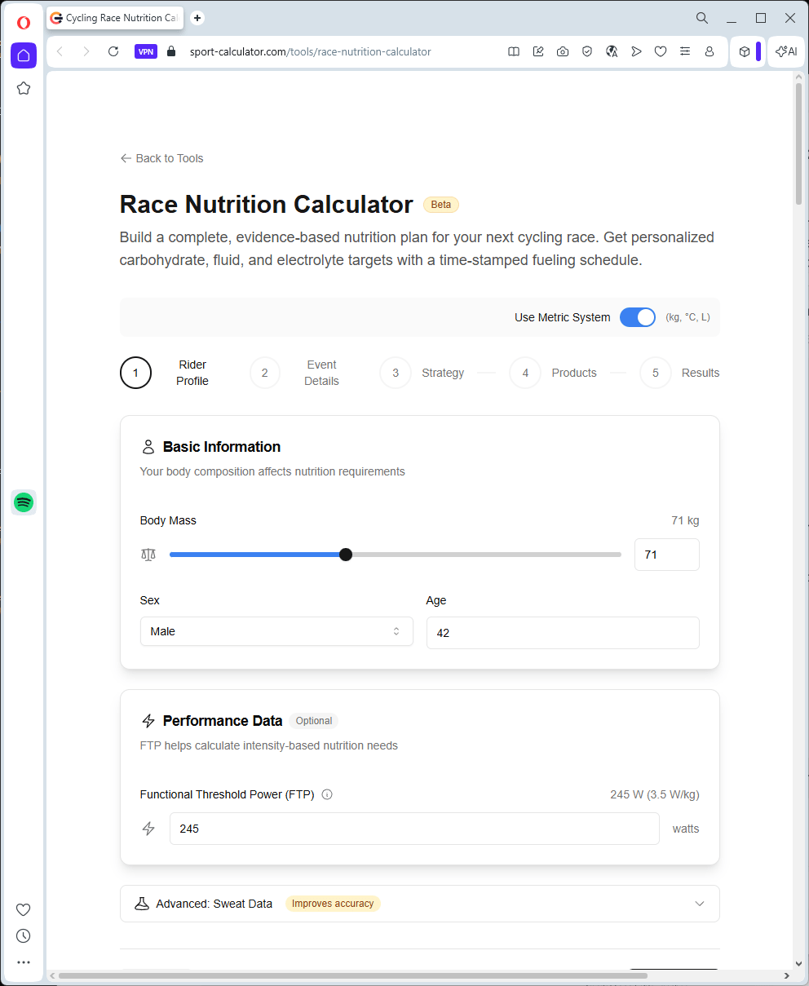
Task: Click the translate page globe icon
Action: [x=612, y=51]
